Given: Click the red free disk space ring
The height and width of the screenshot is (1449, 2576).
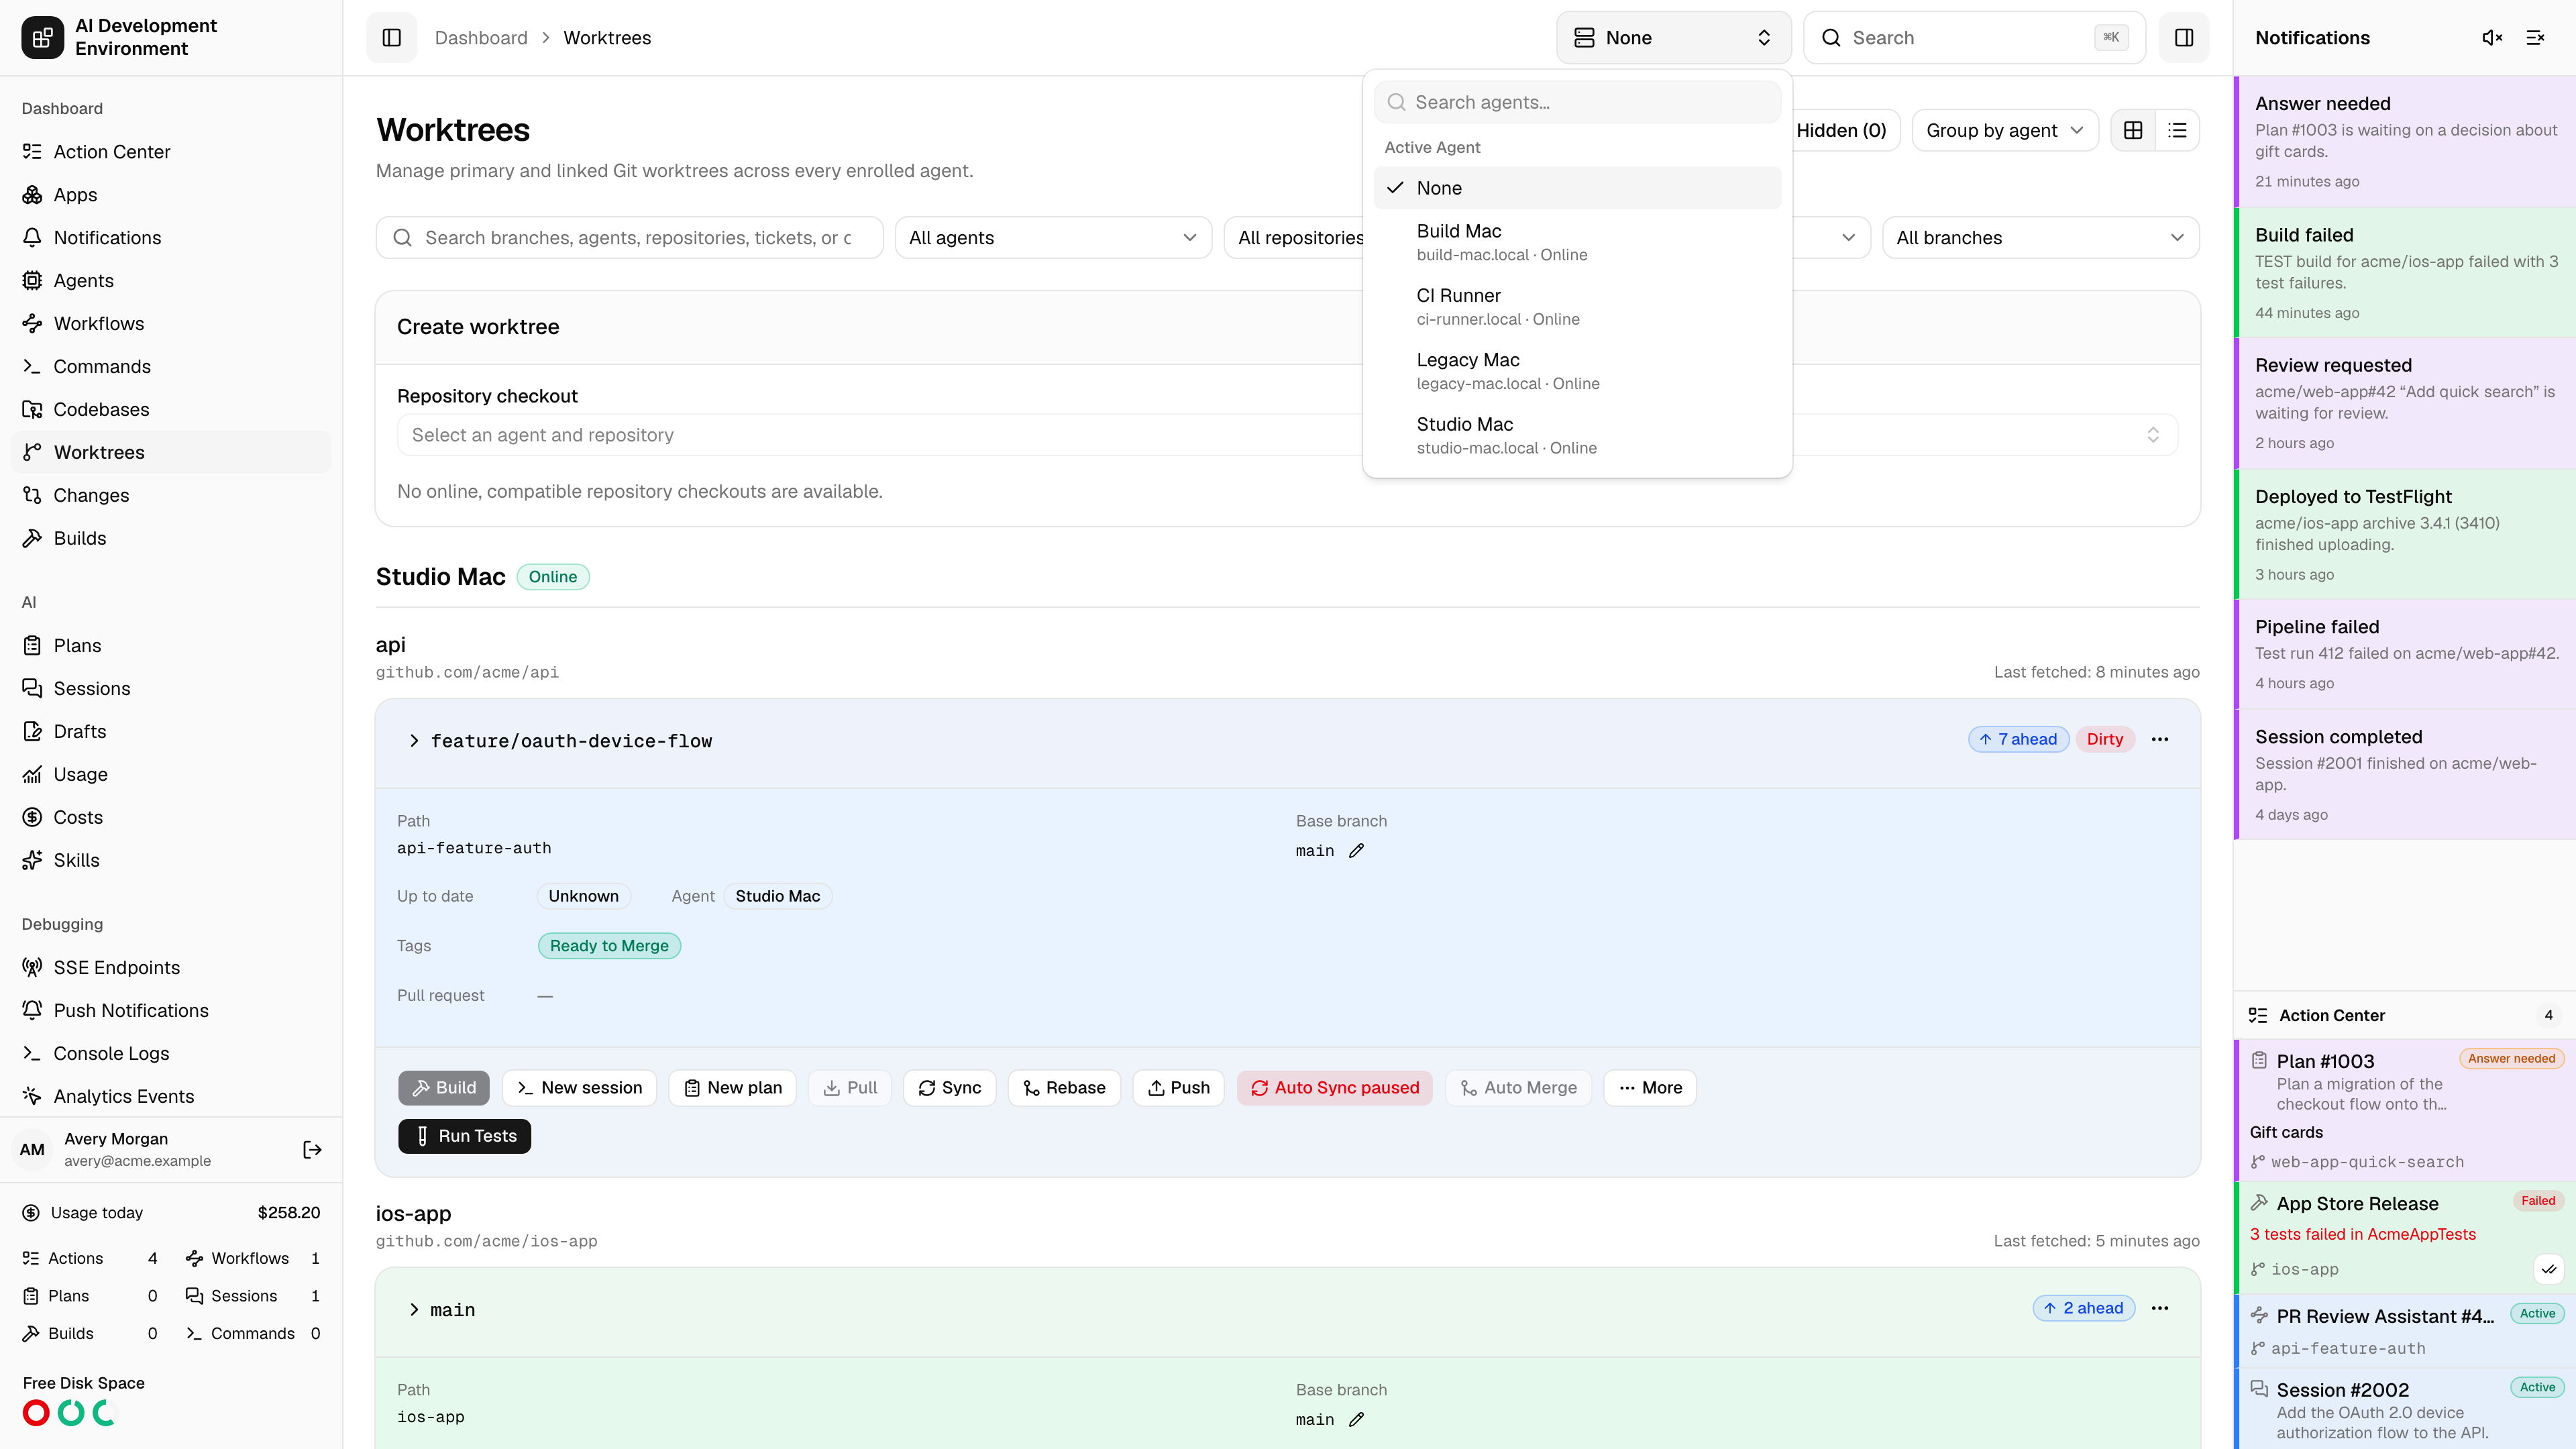Looking at the screenshot, I should click(36, 1413).
